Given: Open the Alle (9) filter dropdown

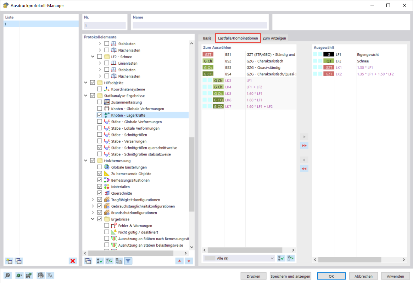Looking at the screenshot, I should point(239,258).
